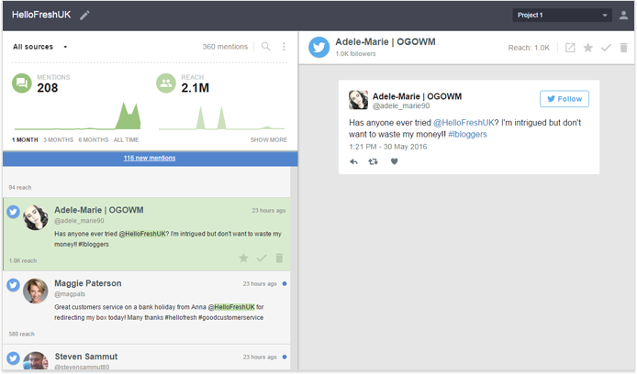Expand the All sources filter dropdown
The width and height of the screenshot is (637, 374).
[x=39, y=47]
